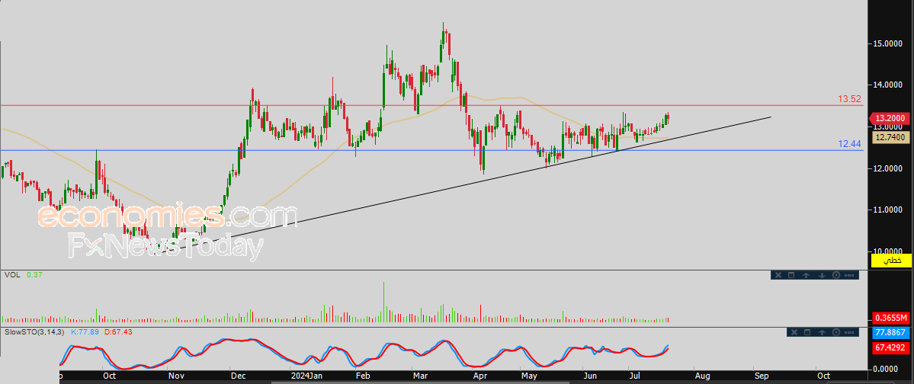This screenshot has width=914, height=384.
Task: Click the VOL indicator label
Action: (x=13, y=274)
